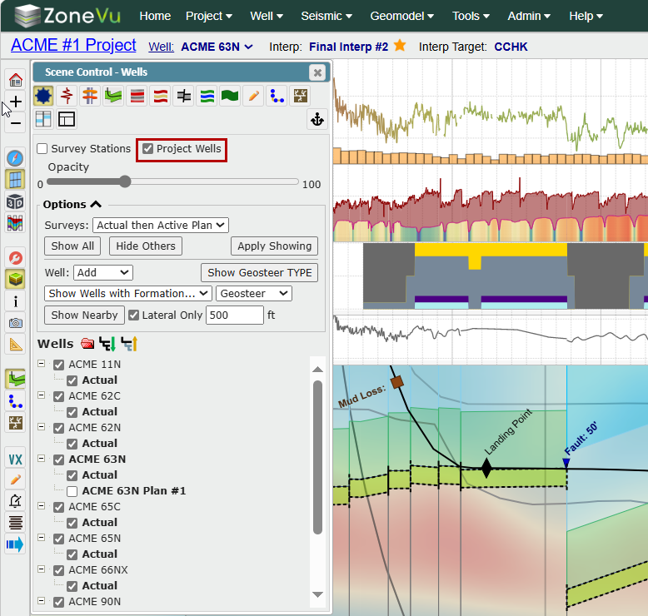Open the Home menu
648x616 pixels.
click(x=155, y=16)
